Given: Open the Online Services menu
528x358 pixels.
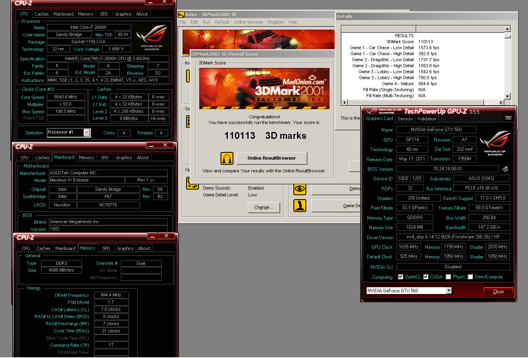Looking at the screenshot, I should click(249, 22).
